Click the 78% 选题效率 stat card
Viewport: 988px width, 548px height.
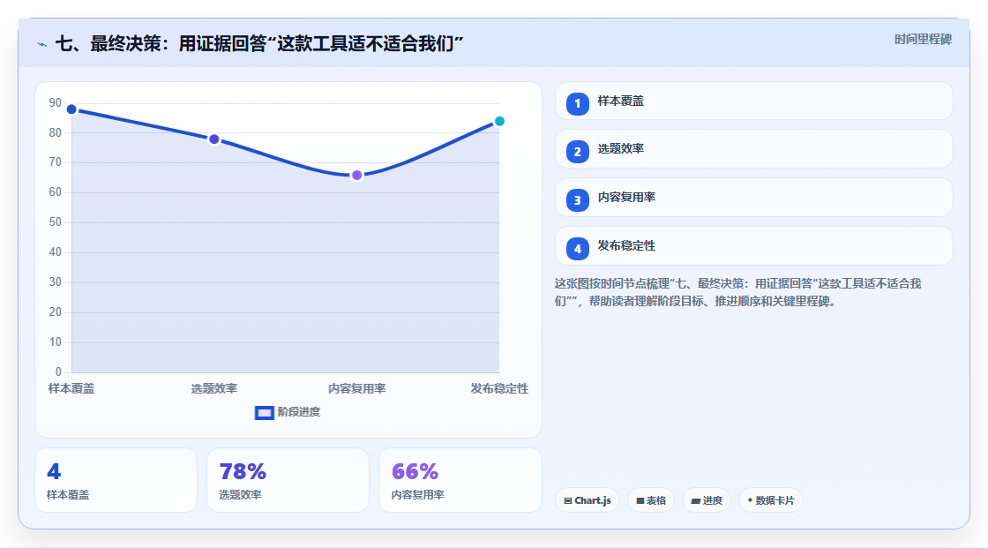coord(288,481)
